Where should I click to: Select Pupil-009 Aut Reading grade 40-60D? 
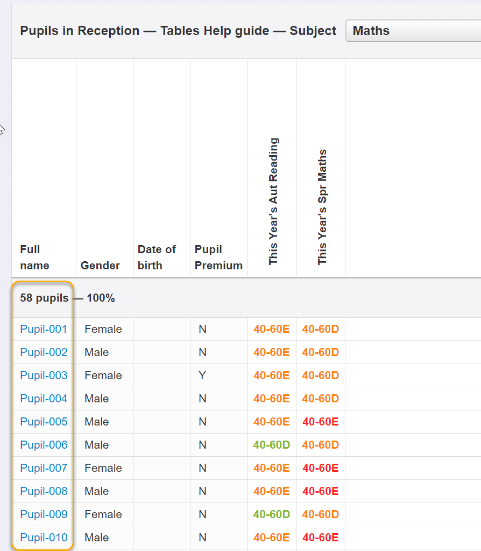click(272, 515)
